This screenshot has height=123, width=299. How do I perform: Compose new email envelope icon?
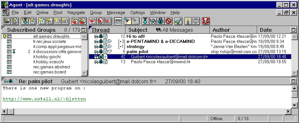coord(57,21)
